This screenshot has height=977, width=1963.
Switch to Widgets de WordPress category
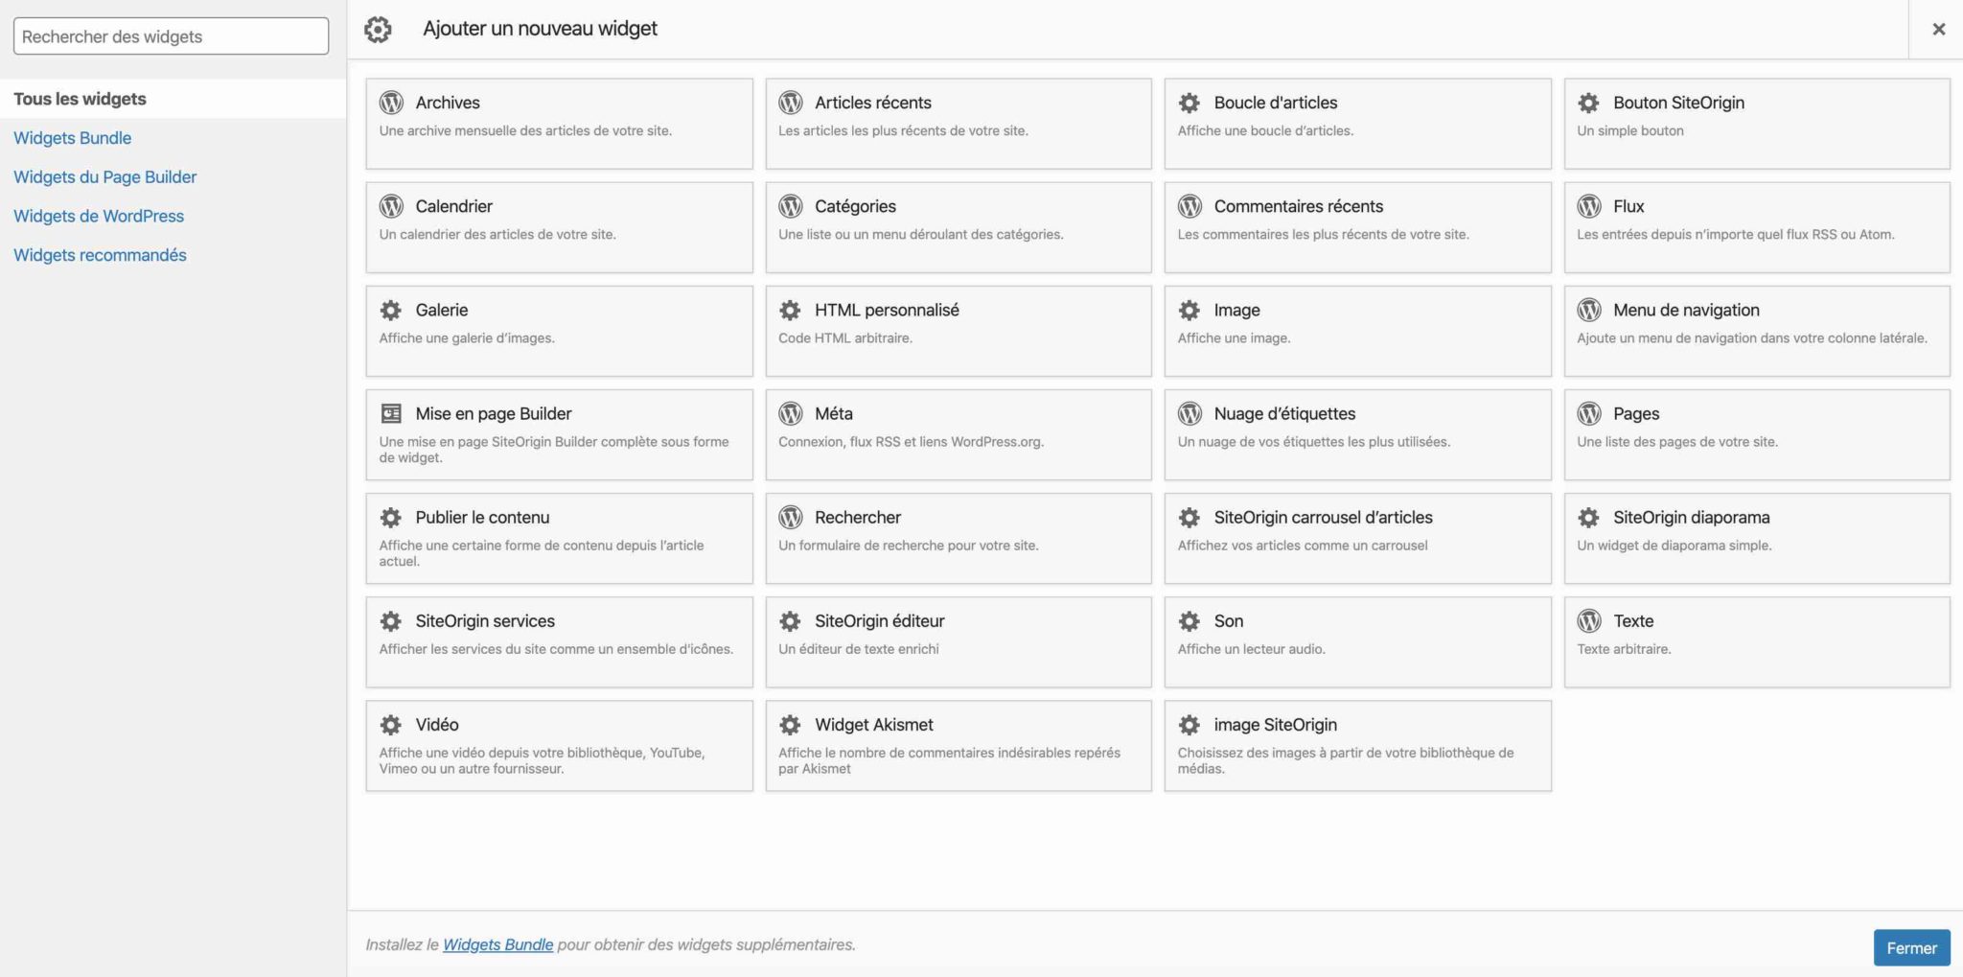coord(99,216)
